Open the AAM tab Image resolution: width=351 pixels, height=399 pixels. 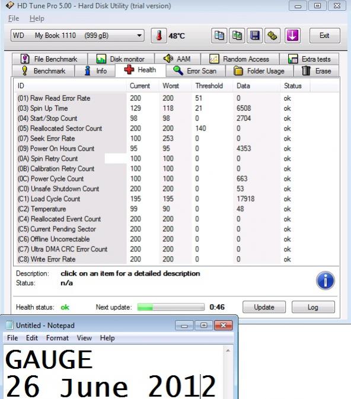(177, 59)
